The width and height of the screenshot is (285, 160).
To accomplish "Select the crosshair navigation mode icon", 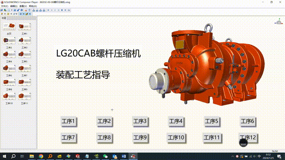I will click(21, 14).
